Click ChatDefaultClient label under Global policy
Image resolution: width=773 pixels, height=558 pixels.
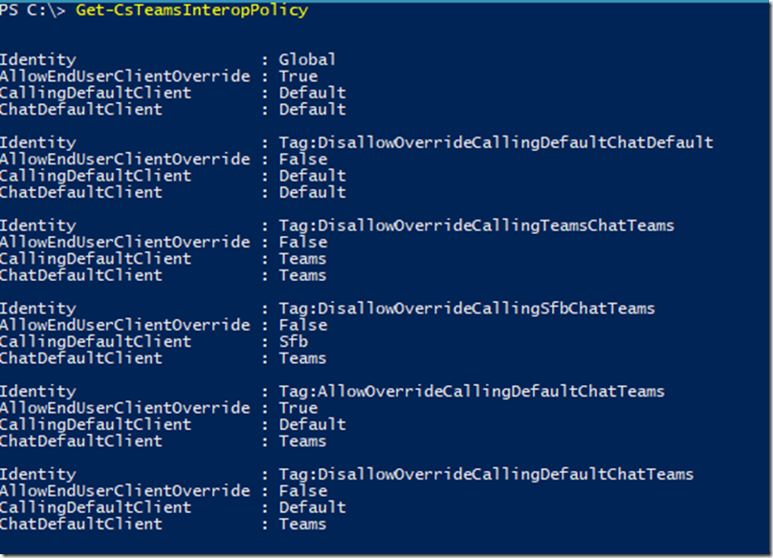point(81,109)
